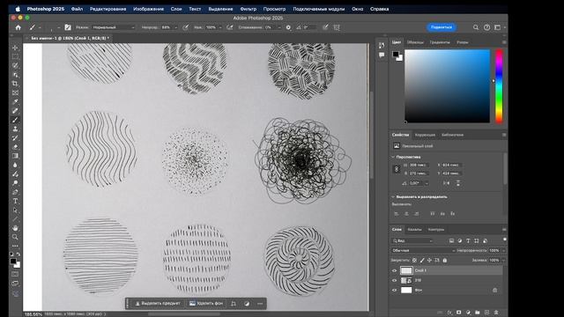
Task: Click foreground color swatch in toolbox
Action: coord(13,261)
